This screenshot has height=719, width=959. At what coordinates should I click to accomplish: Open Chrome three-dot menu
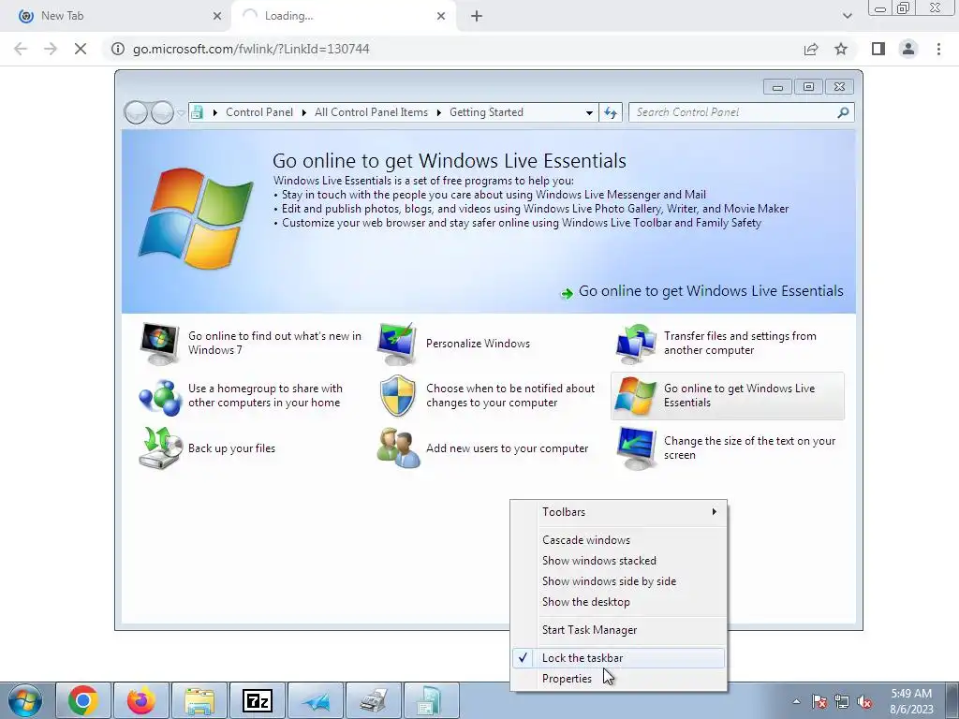[938, 49]
